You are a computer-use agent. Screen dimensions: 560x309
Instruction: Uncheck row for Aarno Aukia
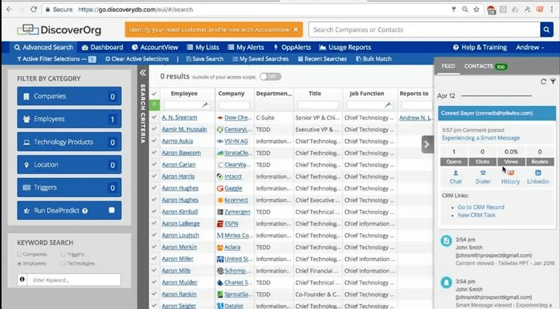154,141
